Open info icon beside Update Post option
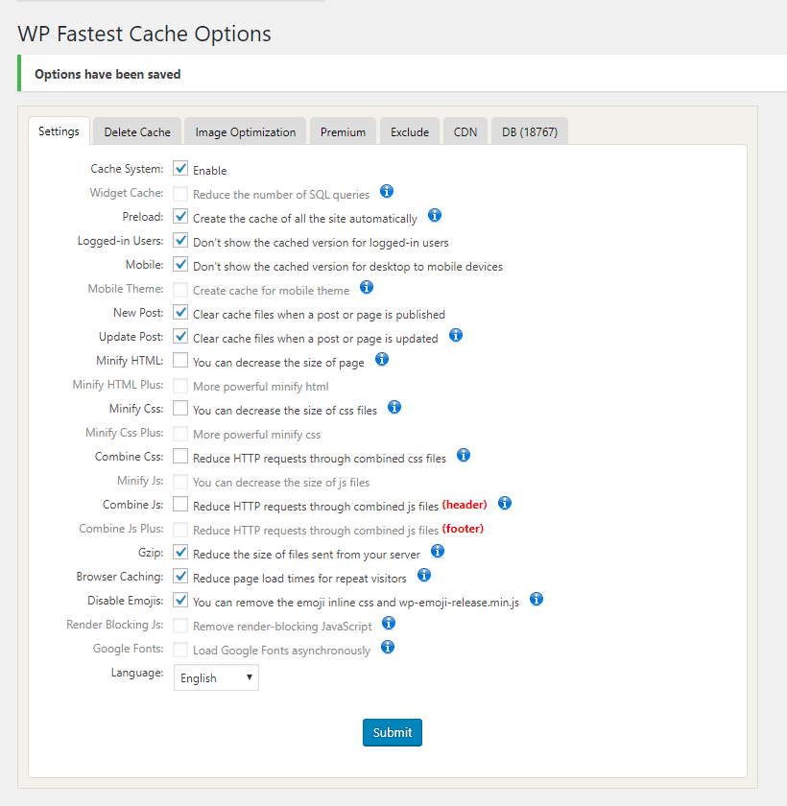Image resolution: width=787 pixels, height=806 pixels. pos(456,335)
